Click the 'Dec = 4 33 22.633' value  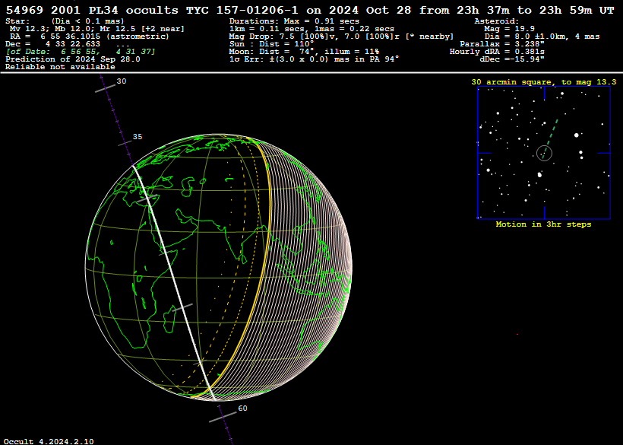53,44
